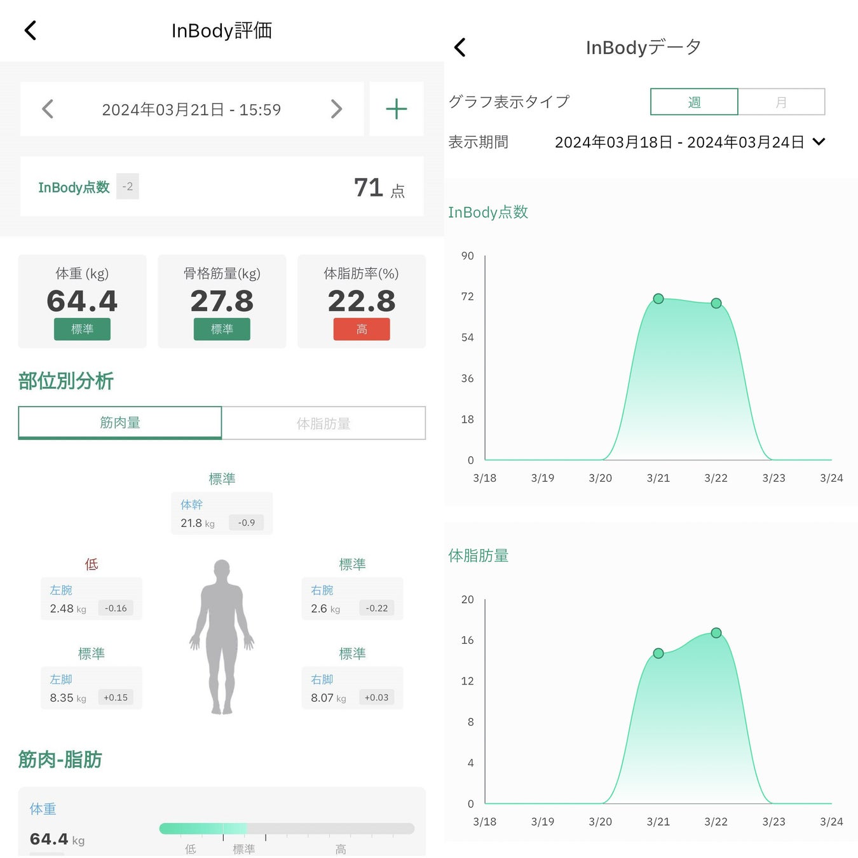Tap the 3/21 point on InBody点数 chart
This screenshot has width=858, height=858.
click(x=658, y=299)
